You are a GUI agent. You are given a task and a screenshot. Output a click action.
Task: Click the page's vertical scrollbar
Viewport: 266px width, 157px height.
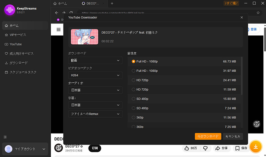pos(265,39)
